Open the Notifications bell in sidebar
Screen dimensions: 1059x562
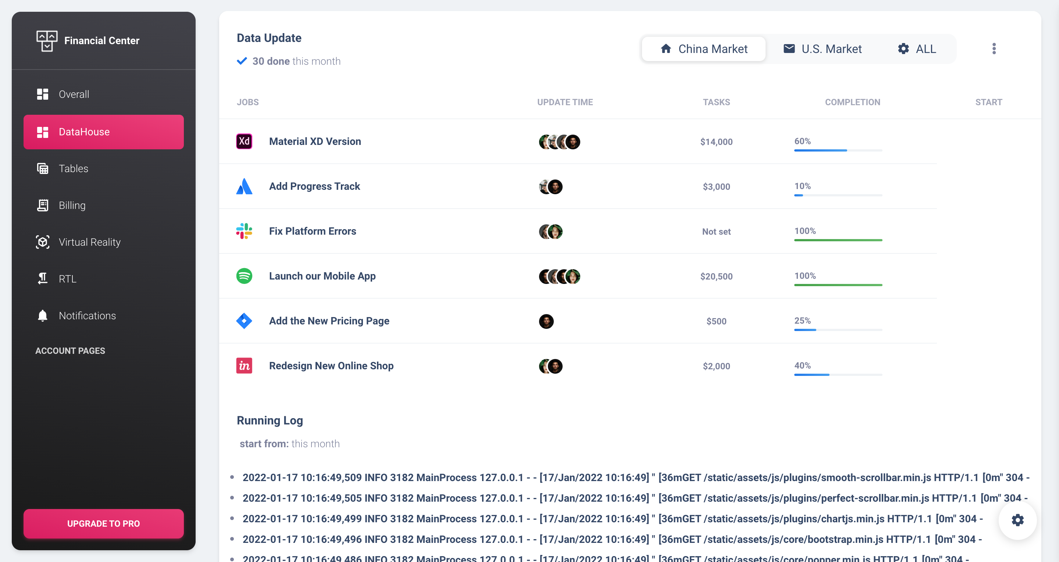[x=43, y=316]
